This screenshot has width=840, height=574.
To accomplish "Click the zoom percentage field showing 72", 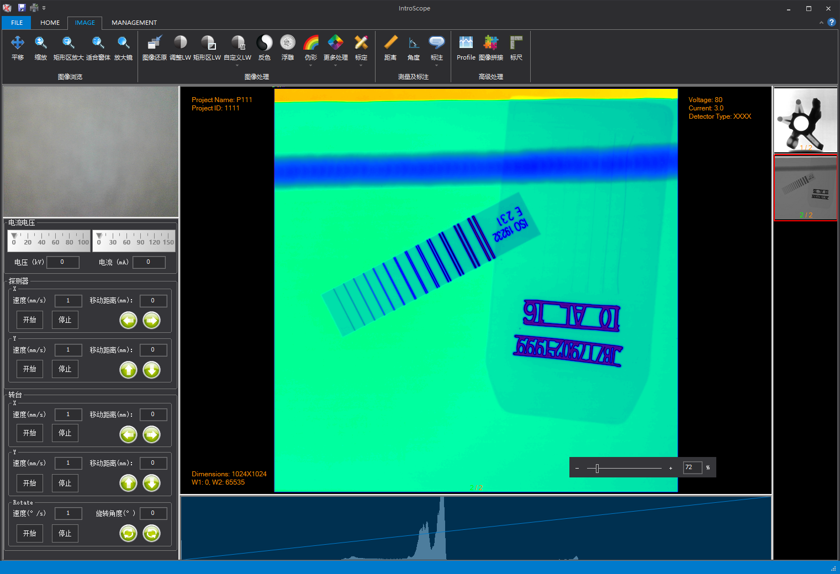I will point(693,467).
